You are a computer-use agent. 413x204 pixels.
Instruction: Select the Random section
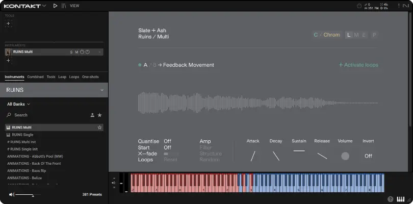click(210, 160)
